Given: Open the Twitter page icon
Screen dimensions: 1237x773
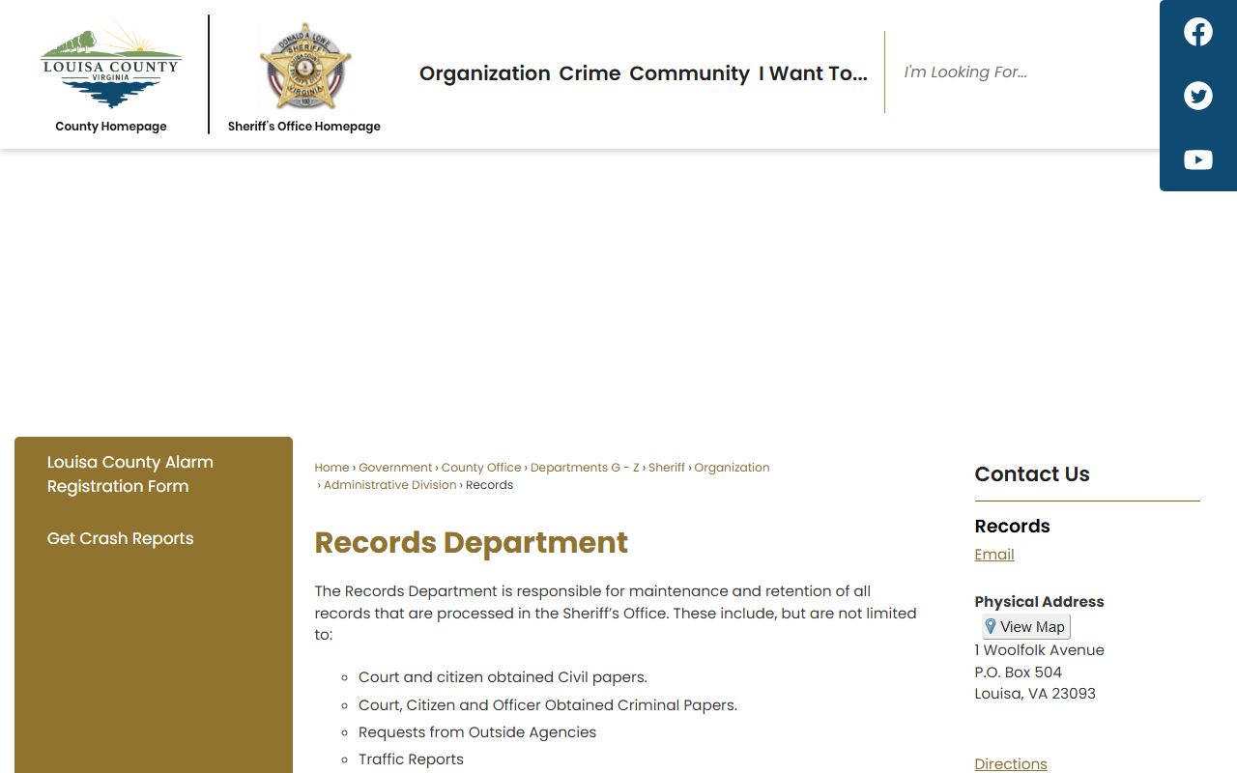Looking at the screenshot, I should tap(1198, 96).
